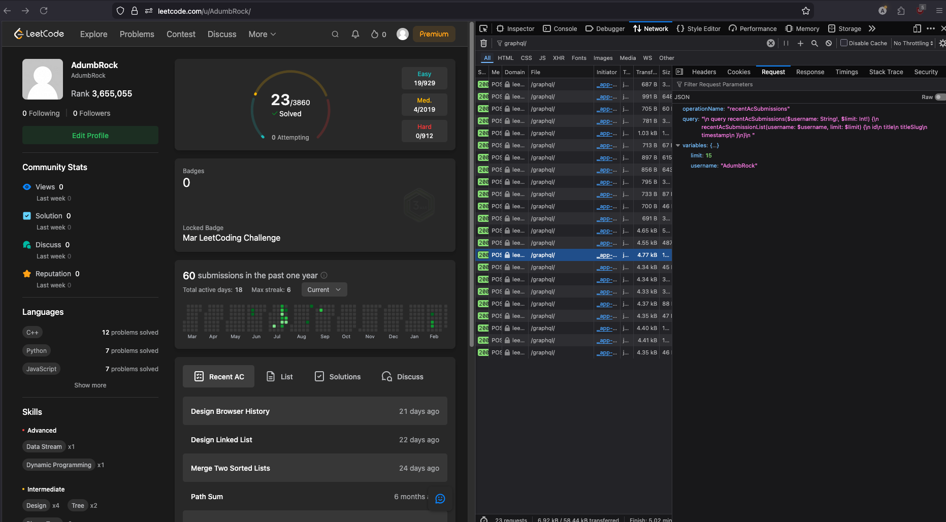Open Merge Two Sorted Lists submission
The image size is (946, 522).
(315, 468)
